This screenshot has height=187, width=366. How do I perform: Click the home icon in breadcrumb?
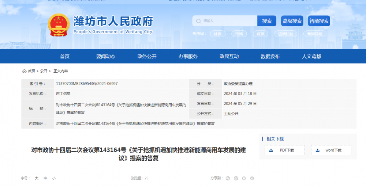click(24, 71)
